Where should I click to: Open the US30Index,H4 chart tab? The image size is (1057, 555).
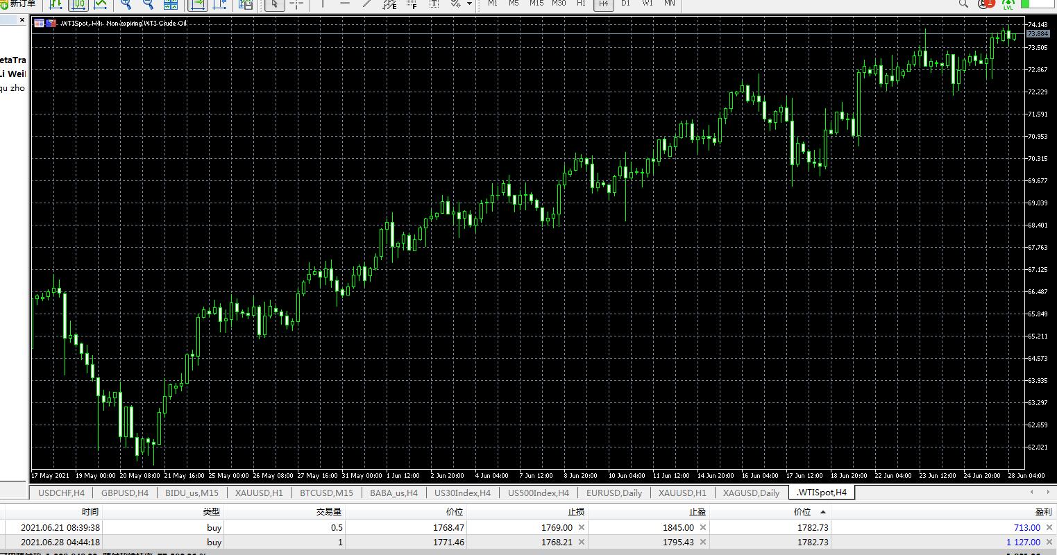tap(462, 493)
